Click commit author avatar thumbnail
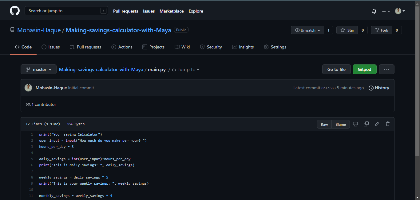 tap(28, 88)
